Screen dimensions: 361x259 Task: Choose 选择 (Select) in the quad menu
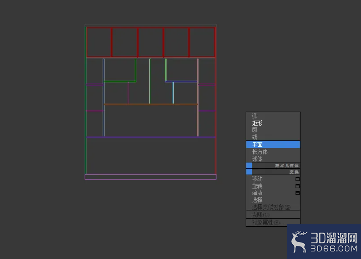[x=273, y=200]
